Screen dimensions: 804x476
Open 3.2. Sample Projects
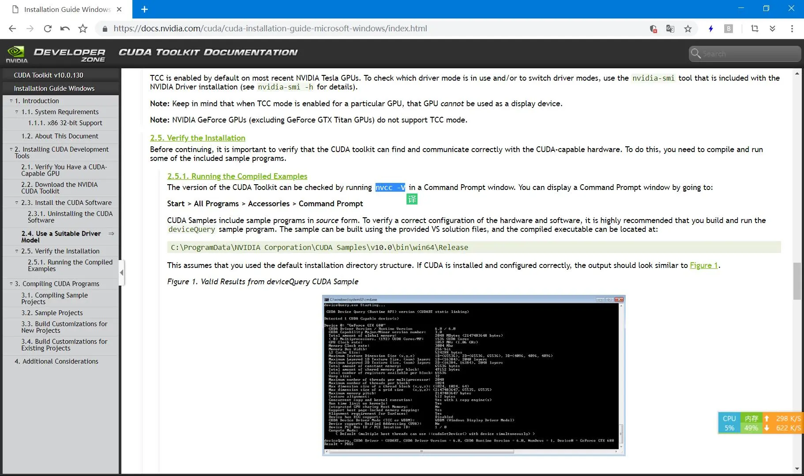[x=52, y=313]
